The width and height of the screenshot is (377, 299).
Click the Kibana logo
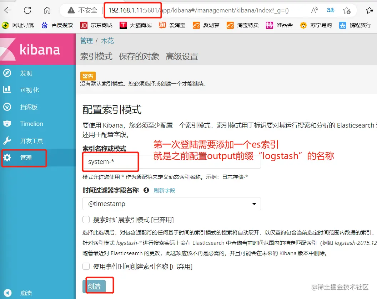point(38,49)
